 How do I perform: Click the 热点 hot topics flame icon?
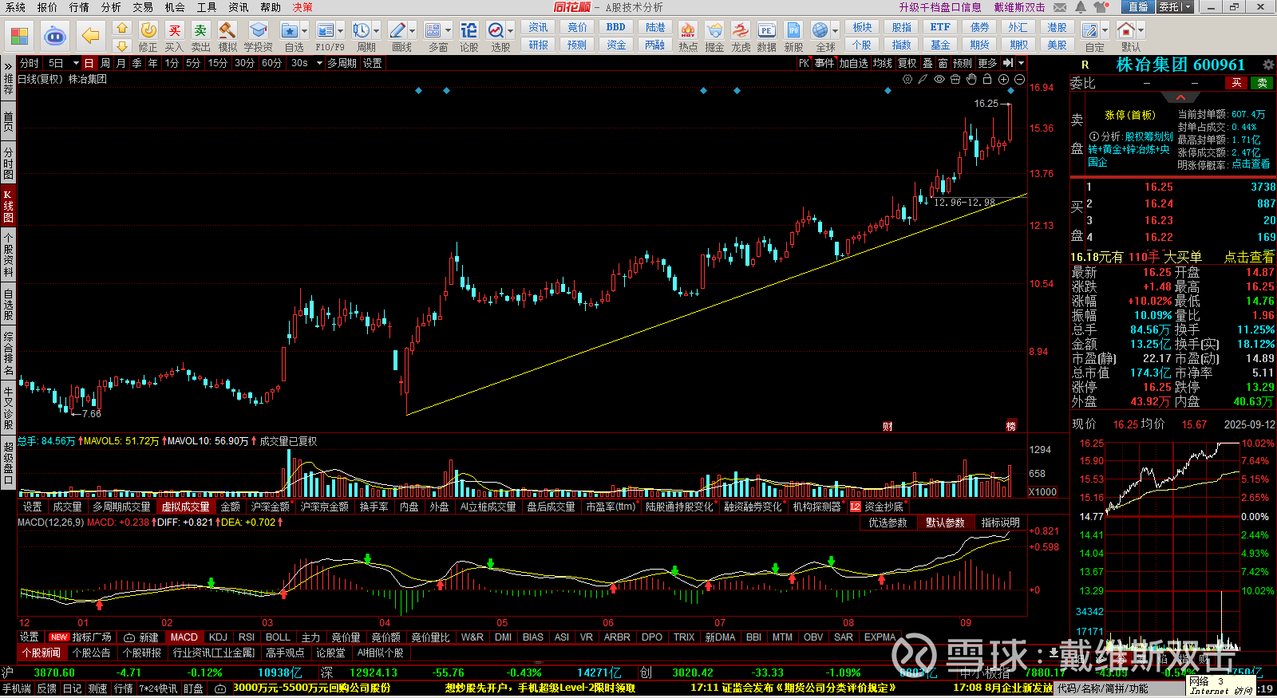coord(687,30)
